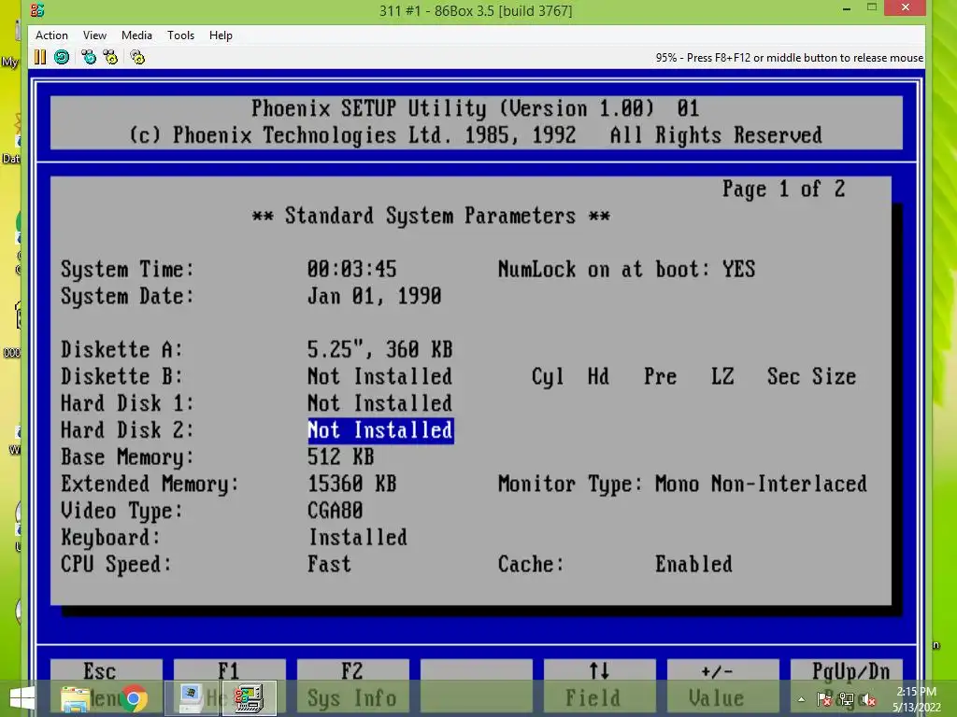
Task: Click the arrow keys Field legend
Action: pos(599,684)
